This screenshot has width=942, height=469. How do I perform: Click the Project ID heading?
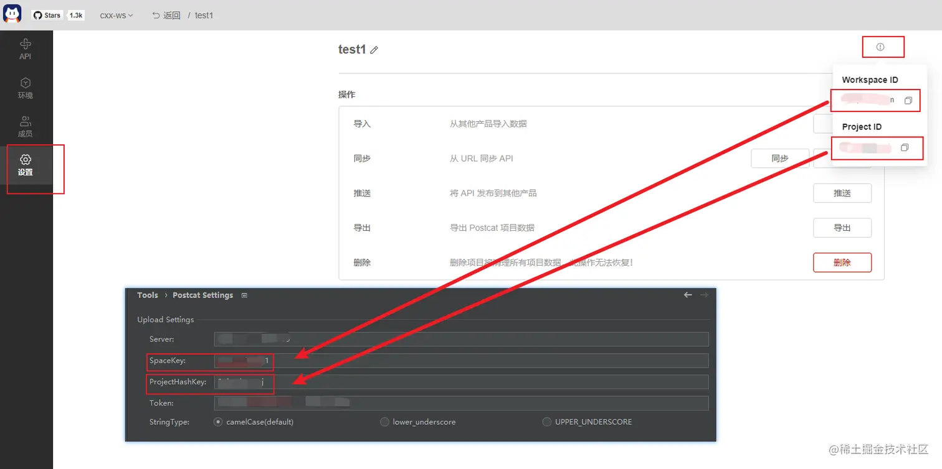862,126
